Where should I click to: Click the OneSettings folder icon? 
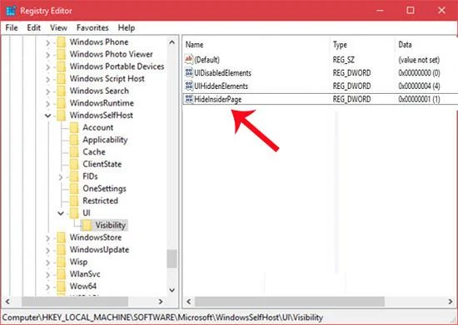tap(74, 190)
